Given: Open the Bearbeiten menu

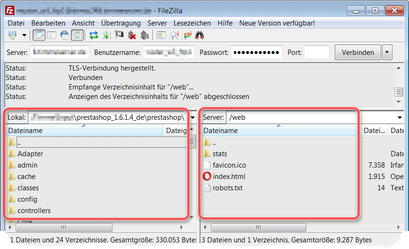Looking at the screenshot, I should tap(48, 23).
